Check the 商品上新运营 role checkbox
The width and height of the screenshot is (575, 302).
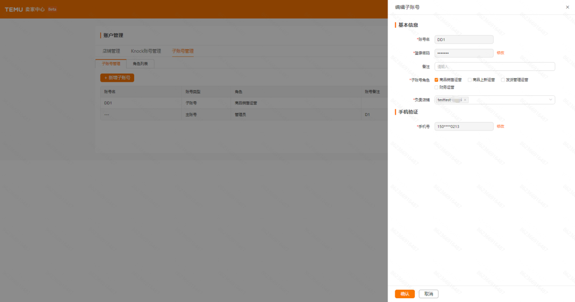coord(470,80)
